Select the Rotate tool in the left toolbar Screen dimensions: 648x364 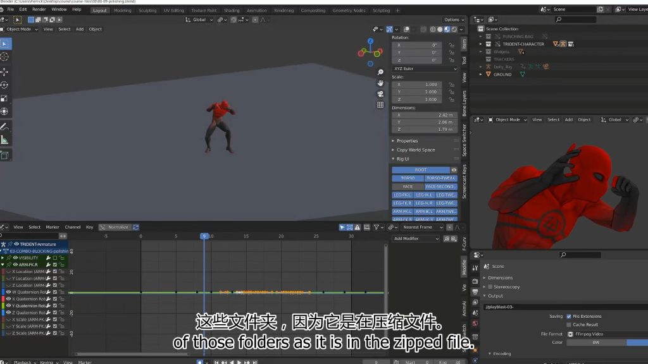4,85
